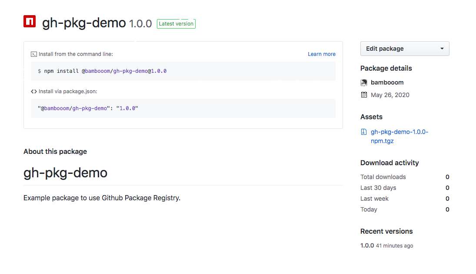The height and width of the screenshot is (274, 476).
Task: Click the Total downloads count
Action: click(x=447, y=177)
